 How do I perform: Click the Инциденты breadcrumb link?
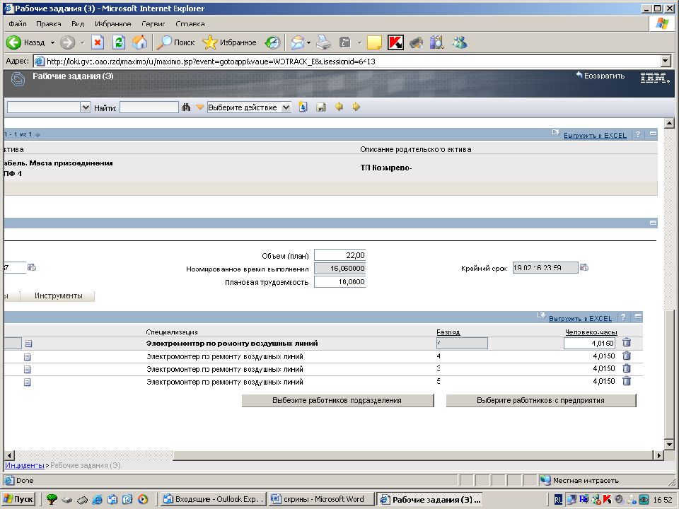(24, 465)
